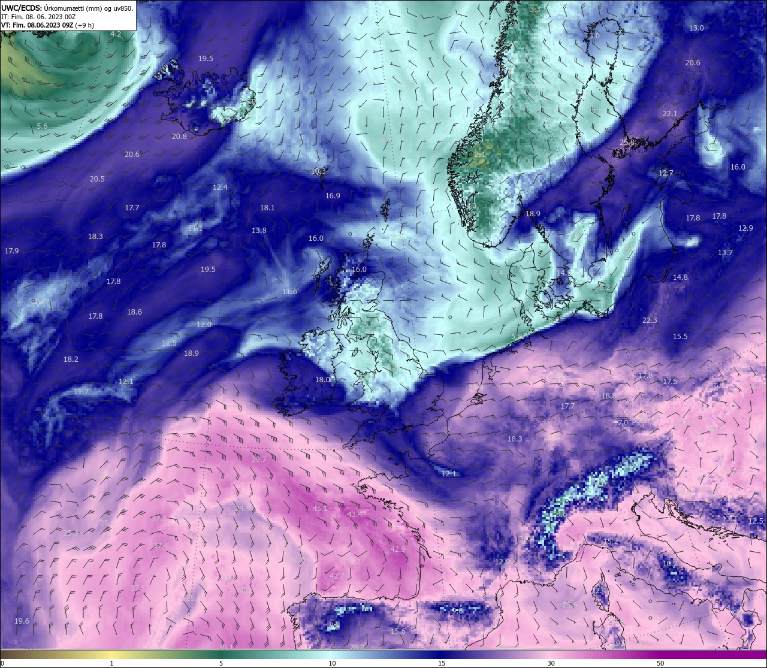Select the 20.5 value label

pyautogui.click(x=97, y=179)
